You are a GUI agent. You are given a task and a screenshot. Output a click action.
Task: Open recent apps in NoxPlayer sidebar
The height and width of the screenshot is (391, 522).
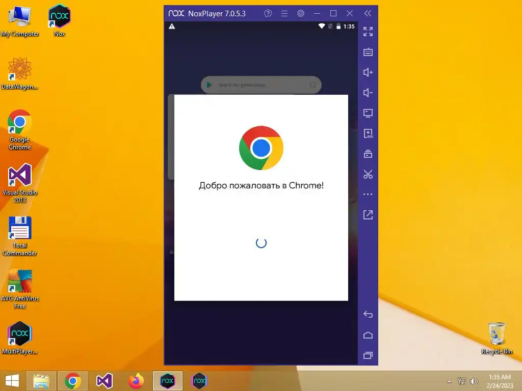[x=368, y=355]
